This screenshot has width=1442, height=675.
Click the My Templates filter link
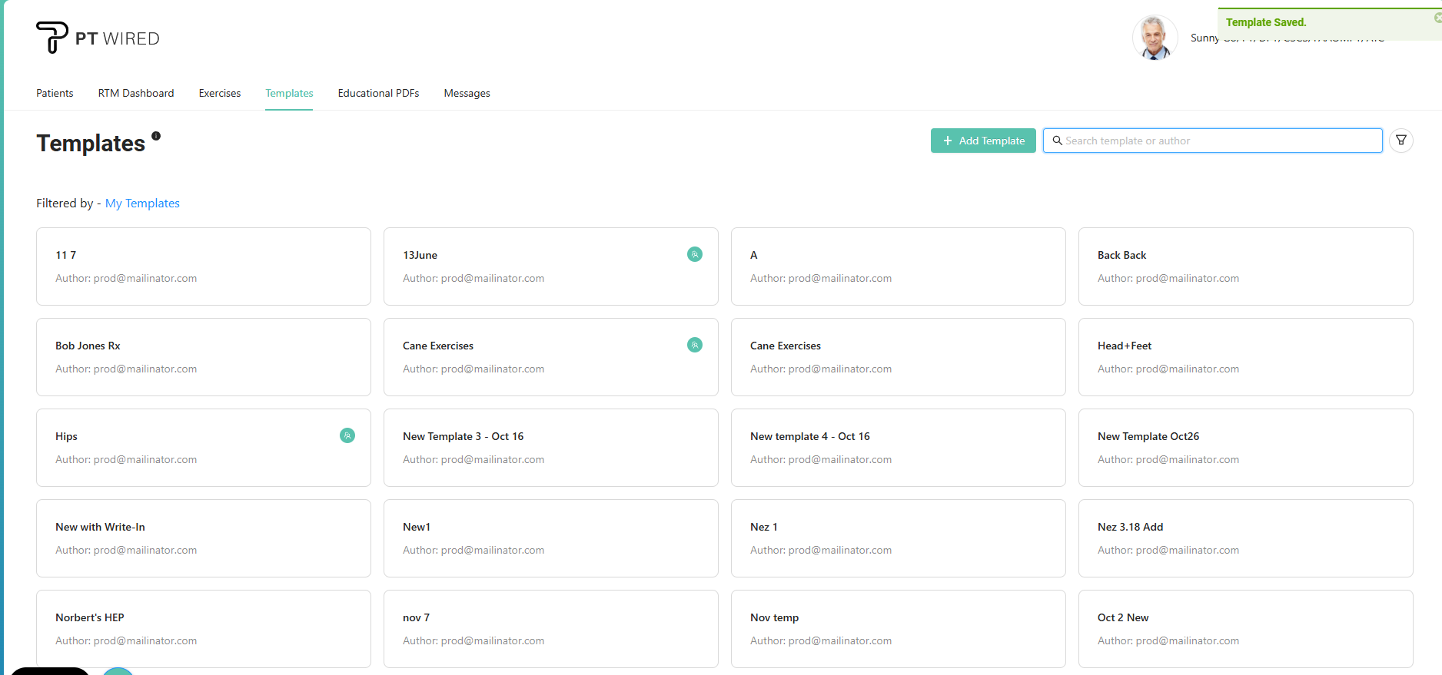coord(142,203)
